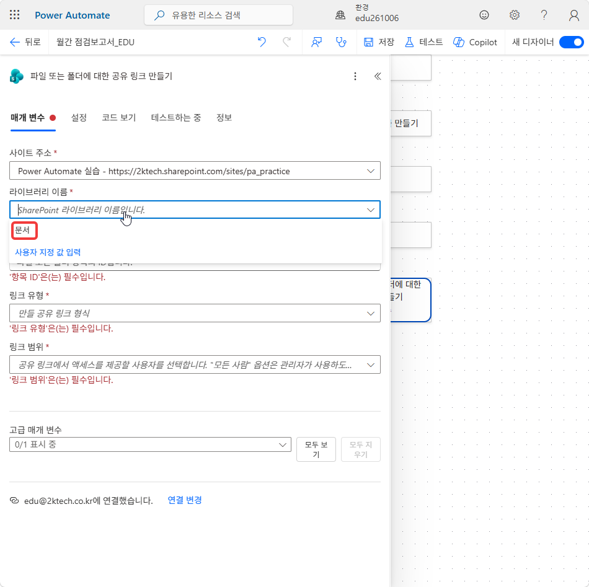The width and height of the screenshot is (589, 587).
Task: Open the settings gear icon
Action: click(x=514, y=15)
